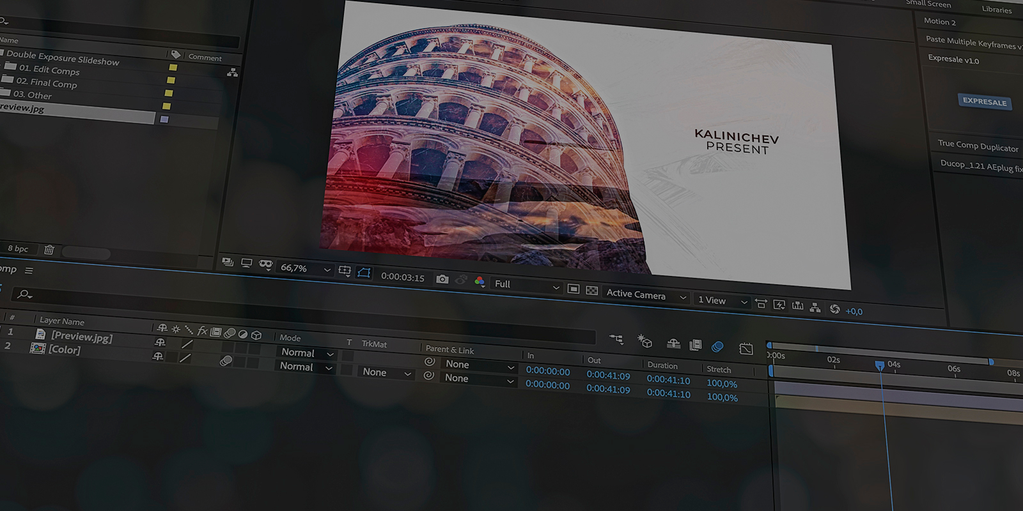
Task: Click pick whip for Preview.jpg layer
Action: pyautogui.click(x=430, y=362)
